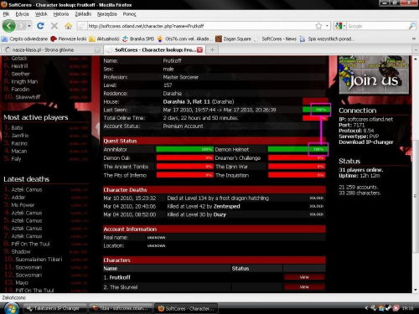Click the join us banner image
This screenshot has height=314, width=419.
coord(374,75)
